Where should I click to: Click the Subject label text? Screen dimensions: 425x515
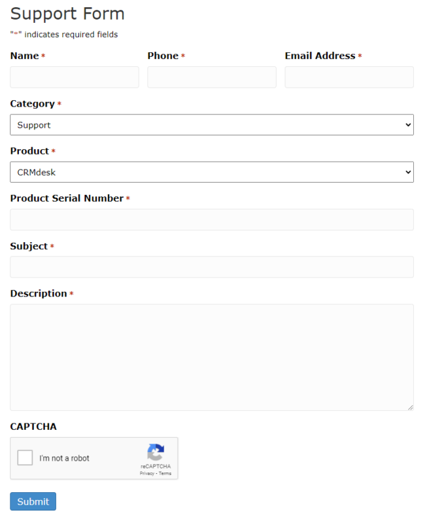29,246
